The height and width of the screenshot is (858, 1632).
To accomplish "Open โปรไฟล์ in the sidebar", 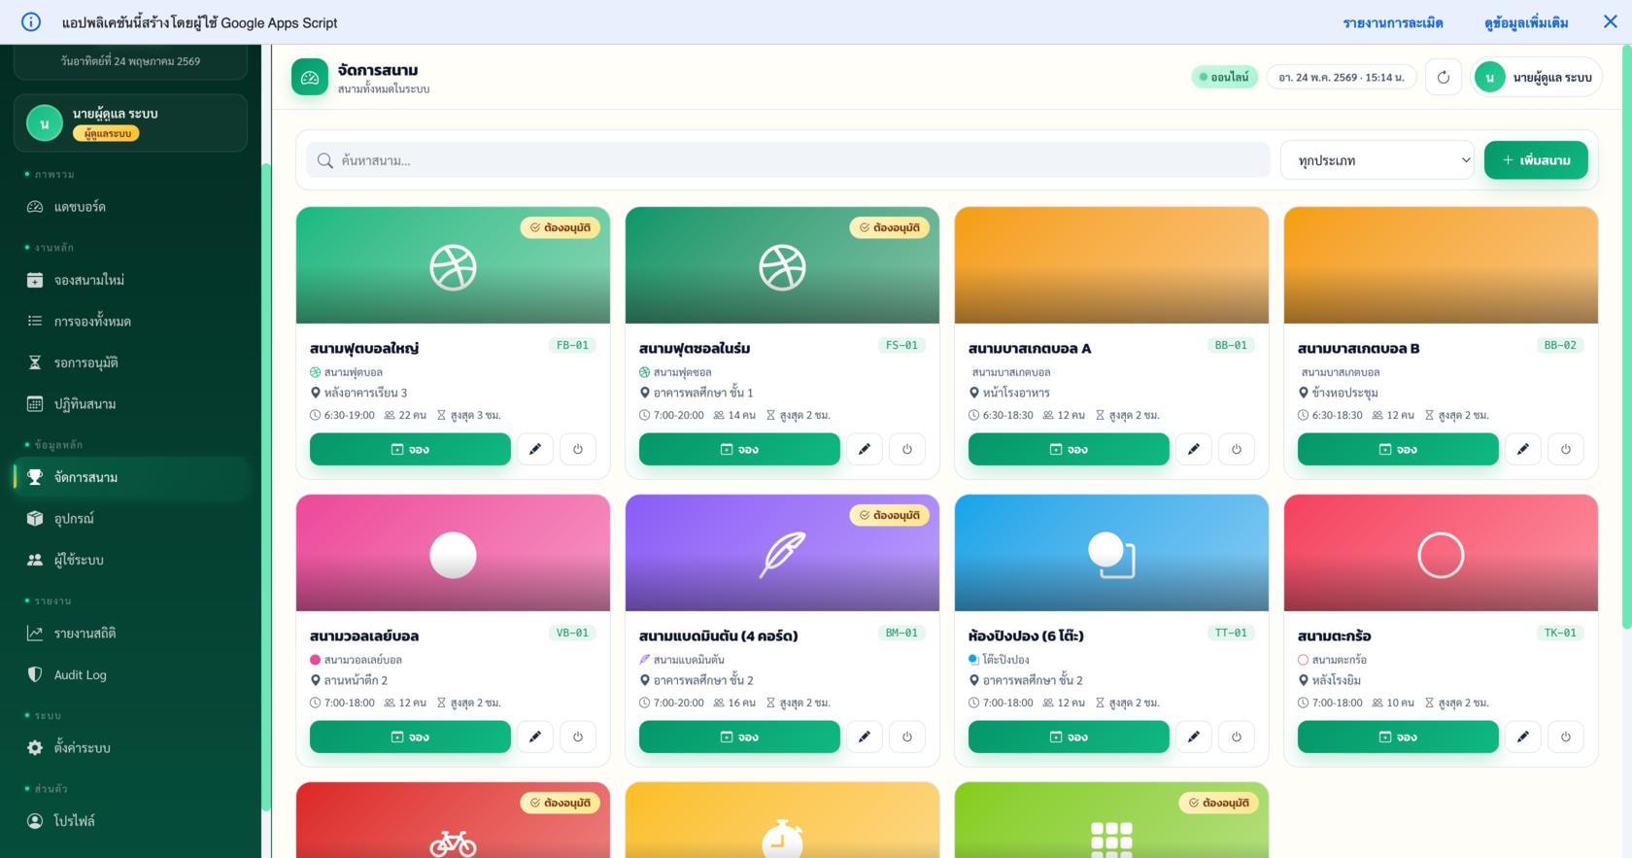I will pos(131,821).
